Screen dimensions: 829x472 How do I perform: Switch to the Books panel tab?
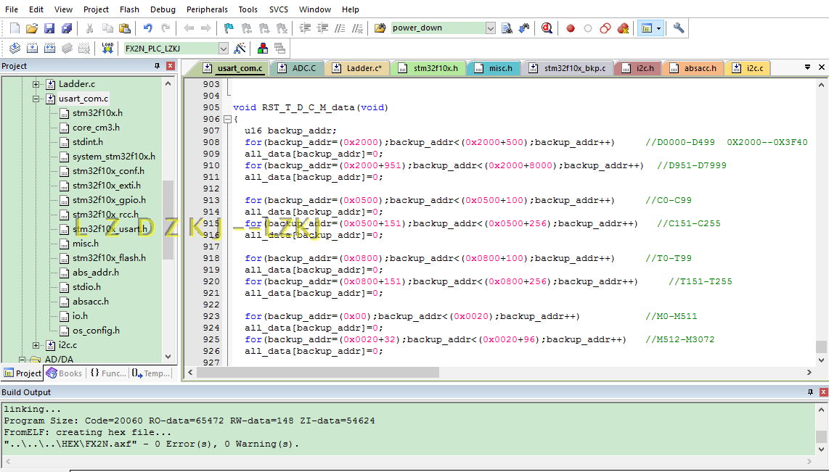click(65, 373)
